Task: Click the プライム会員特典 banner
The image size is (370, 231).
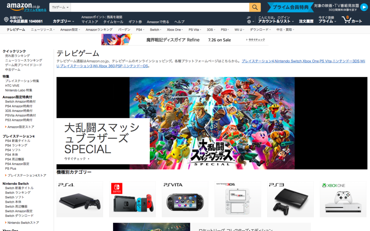Action: coord(290,7)
